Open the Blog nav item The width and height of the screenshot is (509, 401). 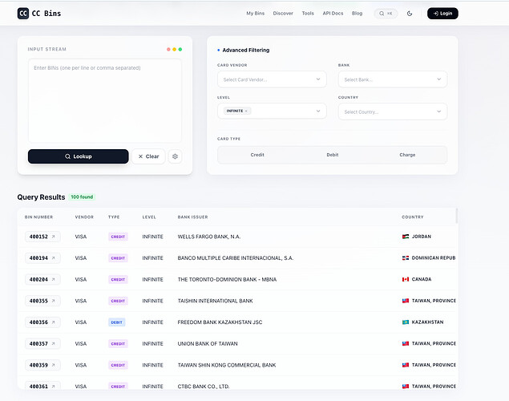coord(357,14)
